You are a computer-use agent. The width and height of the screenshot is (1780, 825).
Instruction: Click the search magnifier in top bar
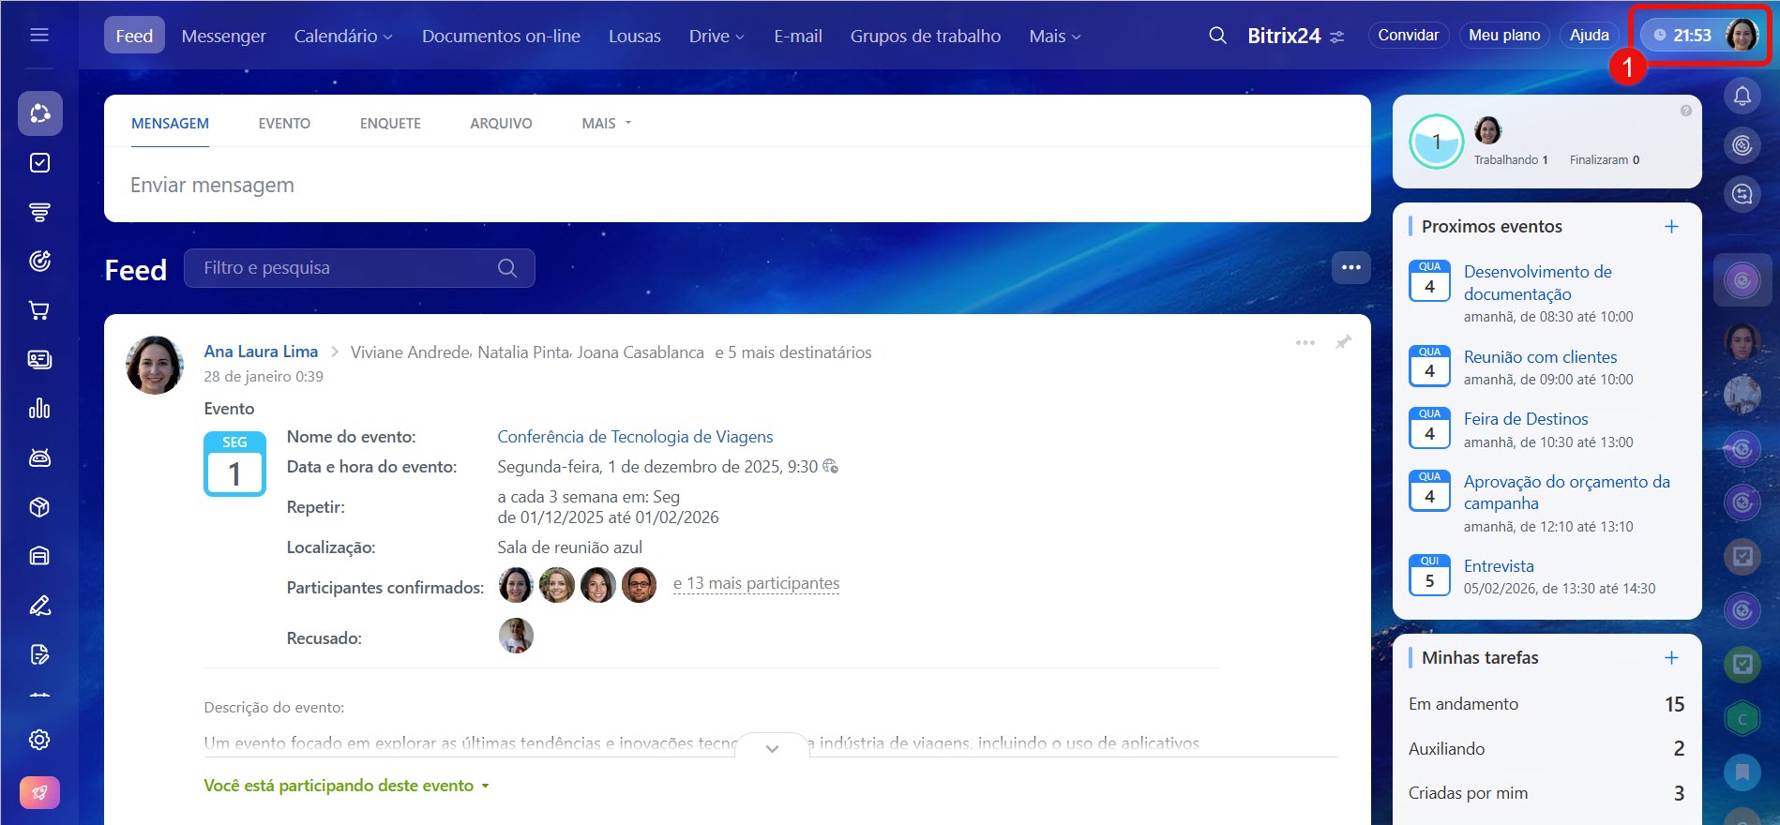[x=1217, y=36]
